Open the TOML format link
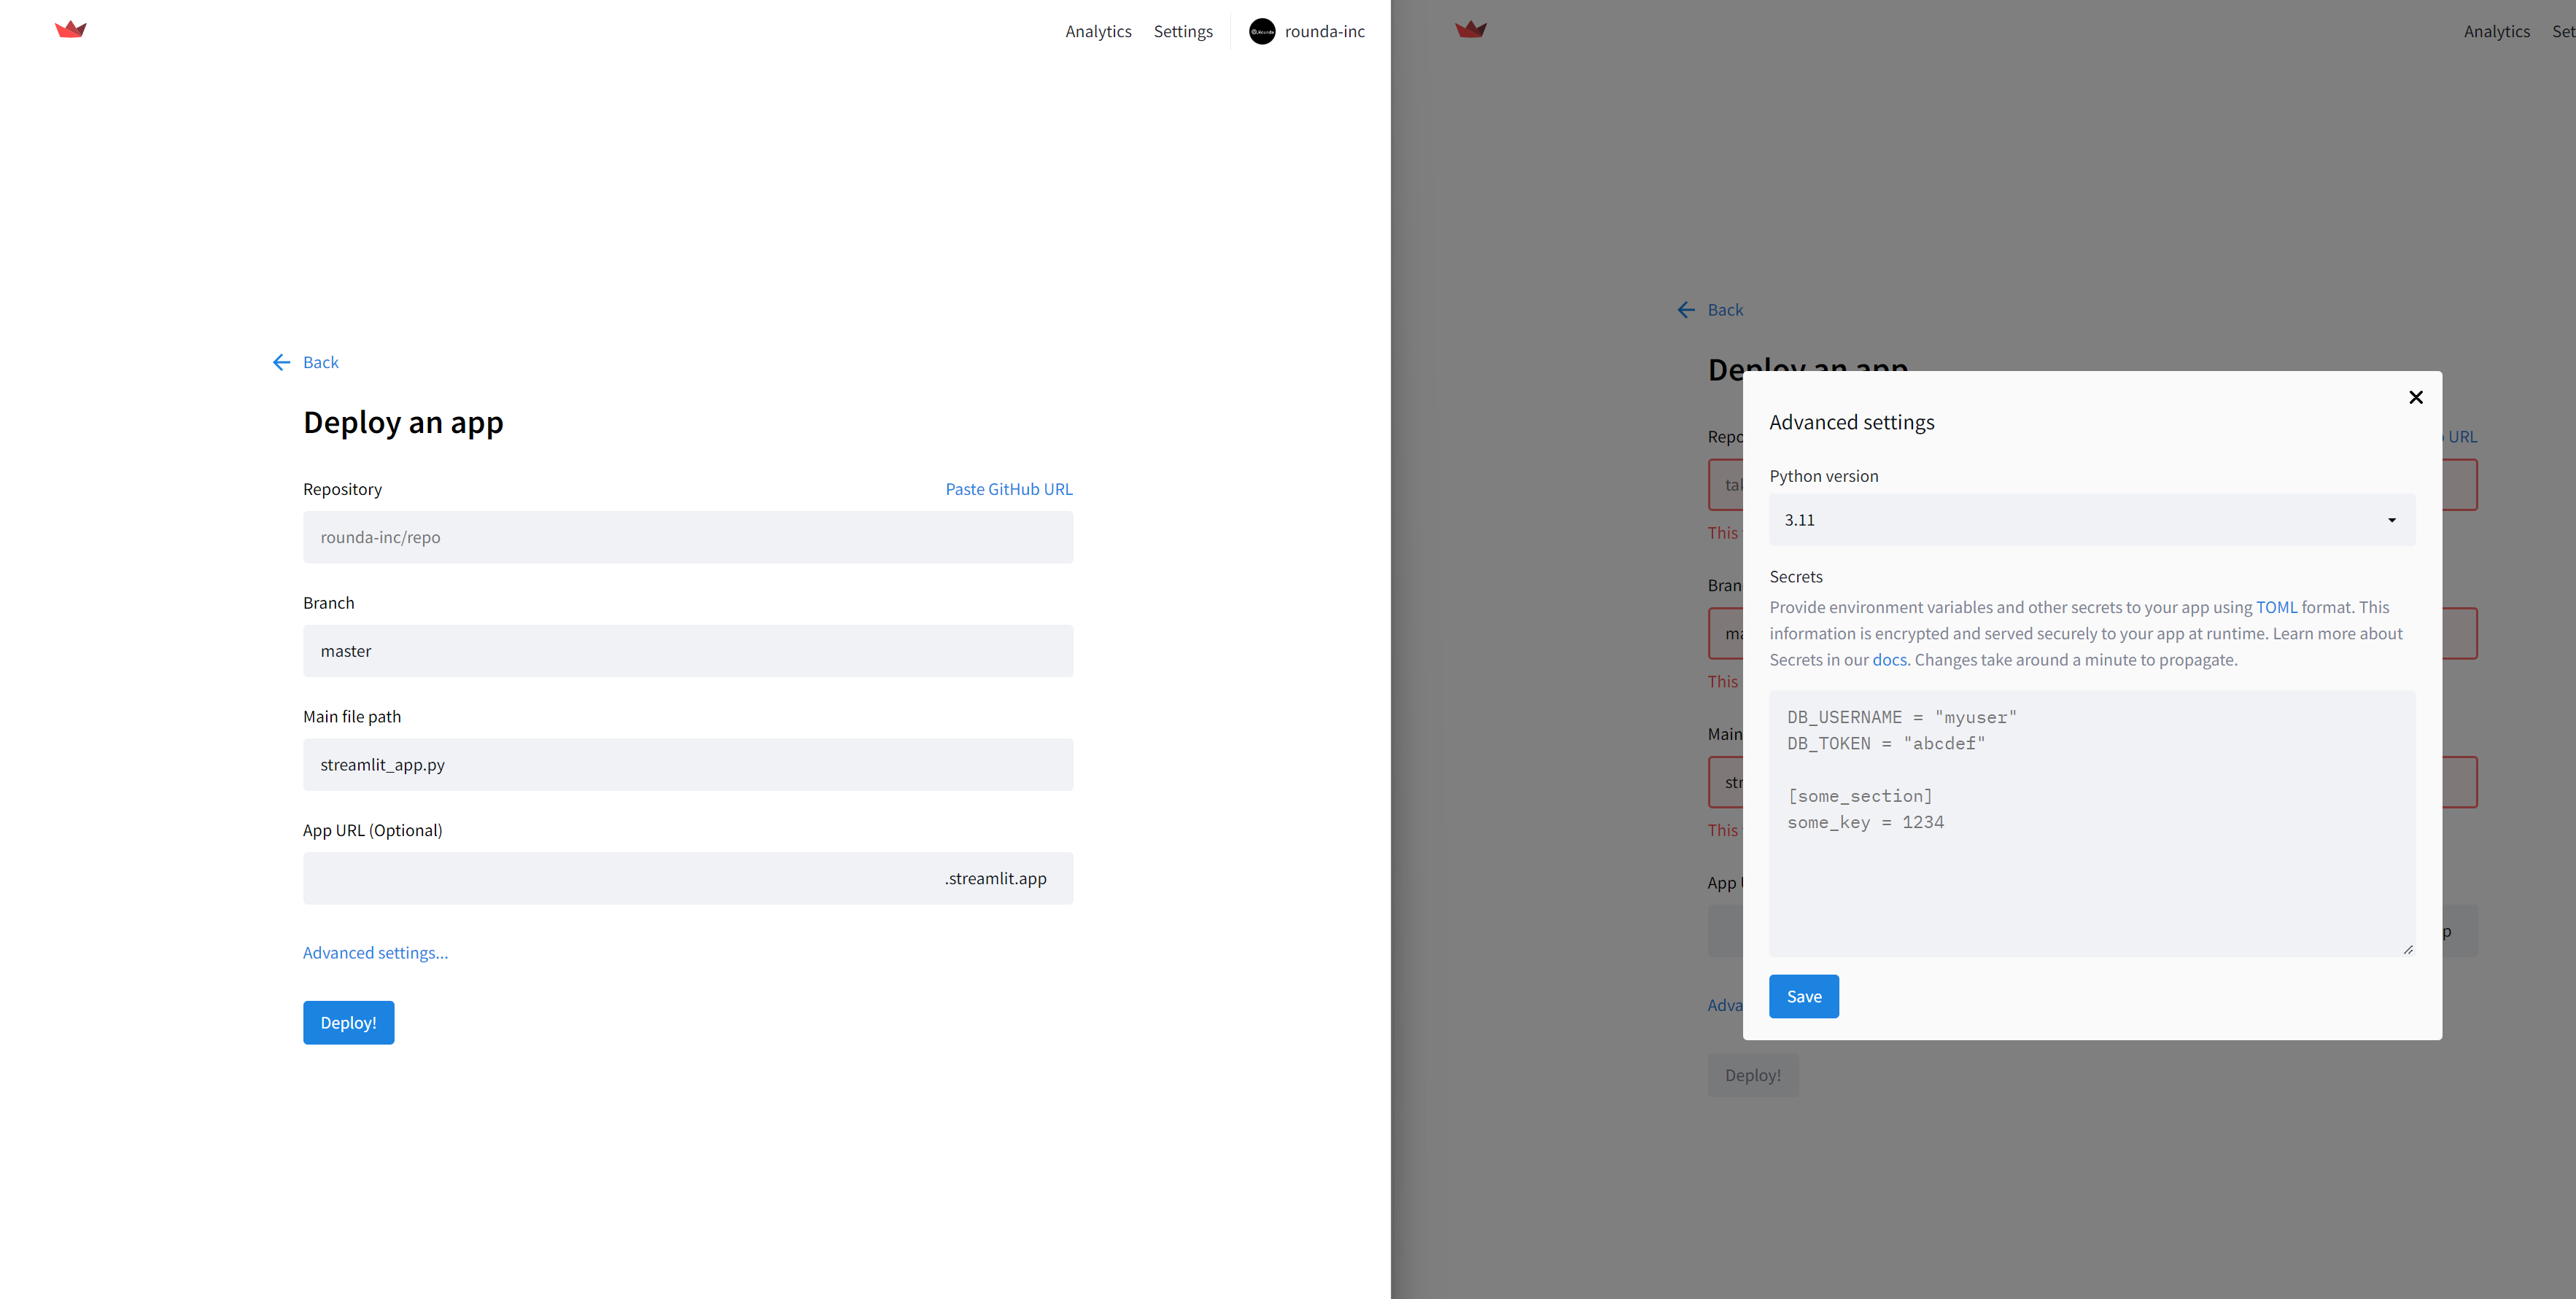 2276,607
